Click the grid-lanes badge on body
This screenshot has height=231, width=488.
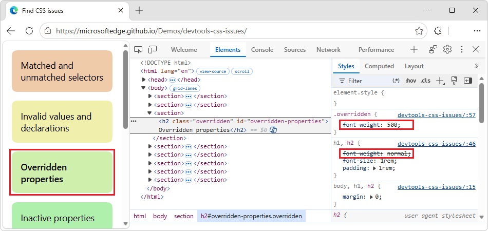pyautogui.click(x=185, y=88)
